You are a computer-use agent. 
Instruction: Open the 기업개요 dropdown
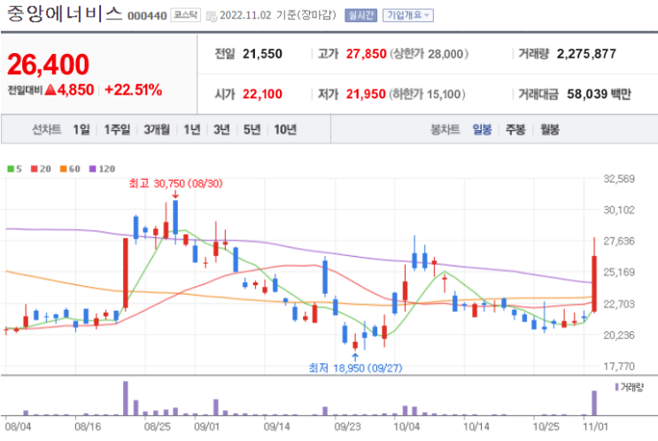408,16
